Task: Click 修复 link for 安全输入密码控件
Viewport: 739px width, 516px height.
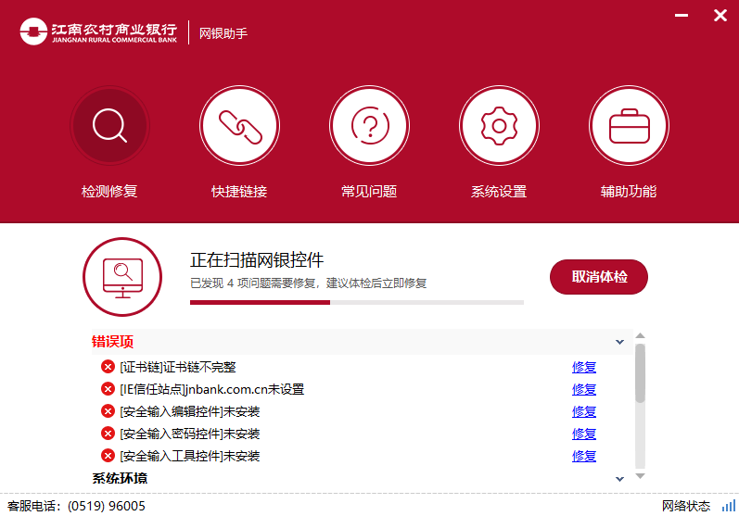Action: (x=584, y=434)
